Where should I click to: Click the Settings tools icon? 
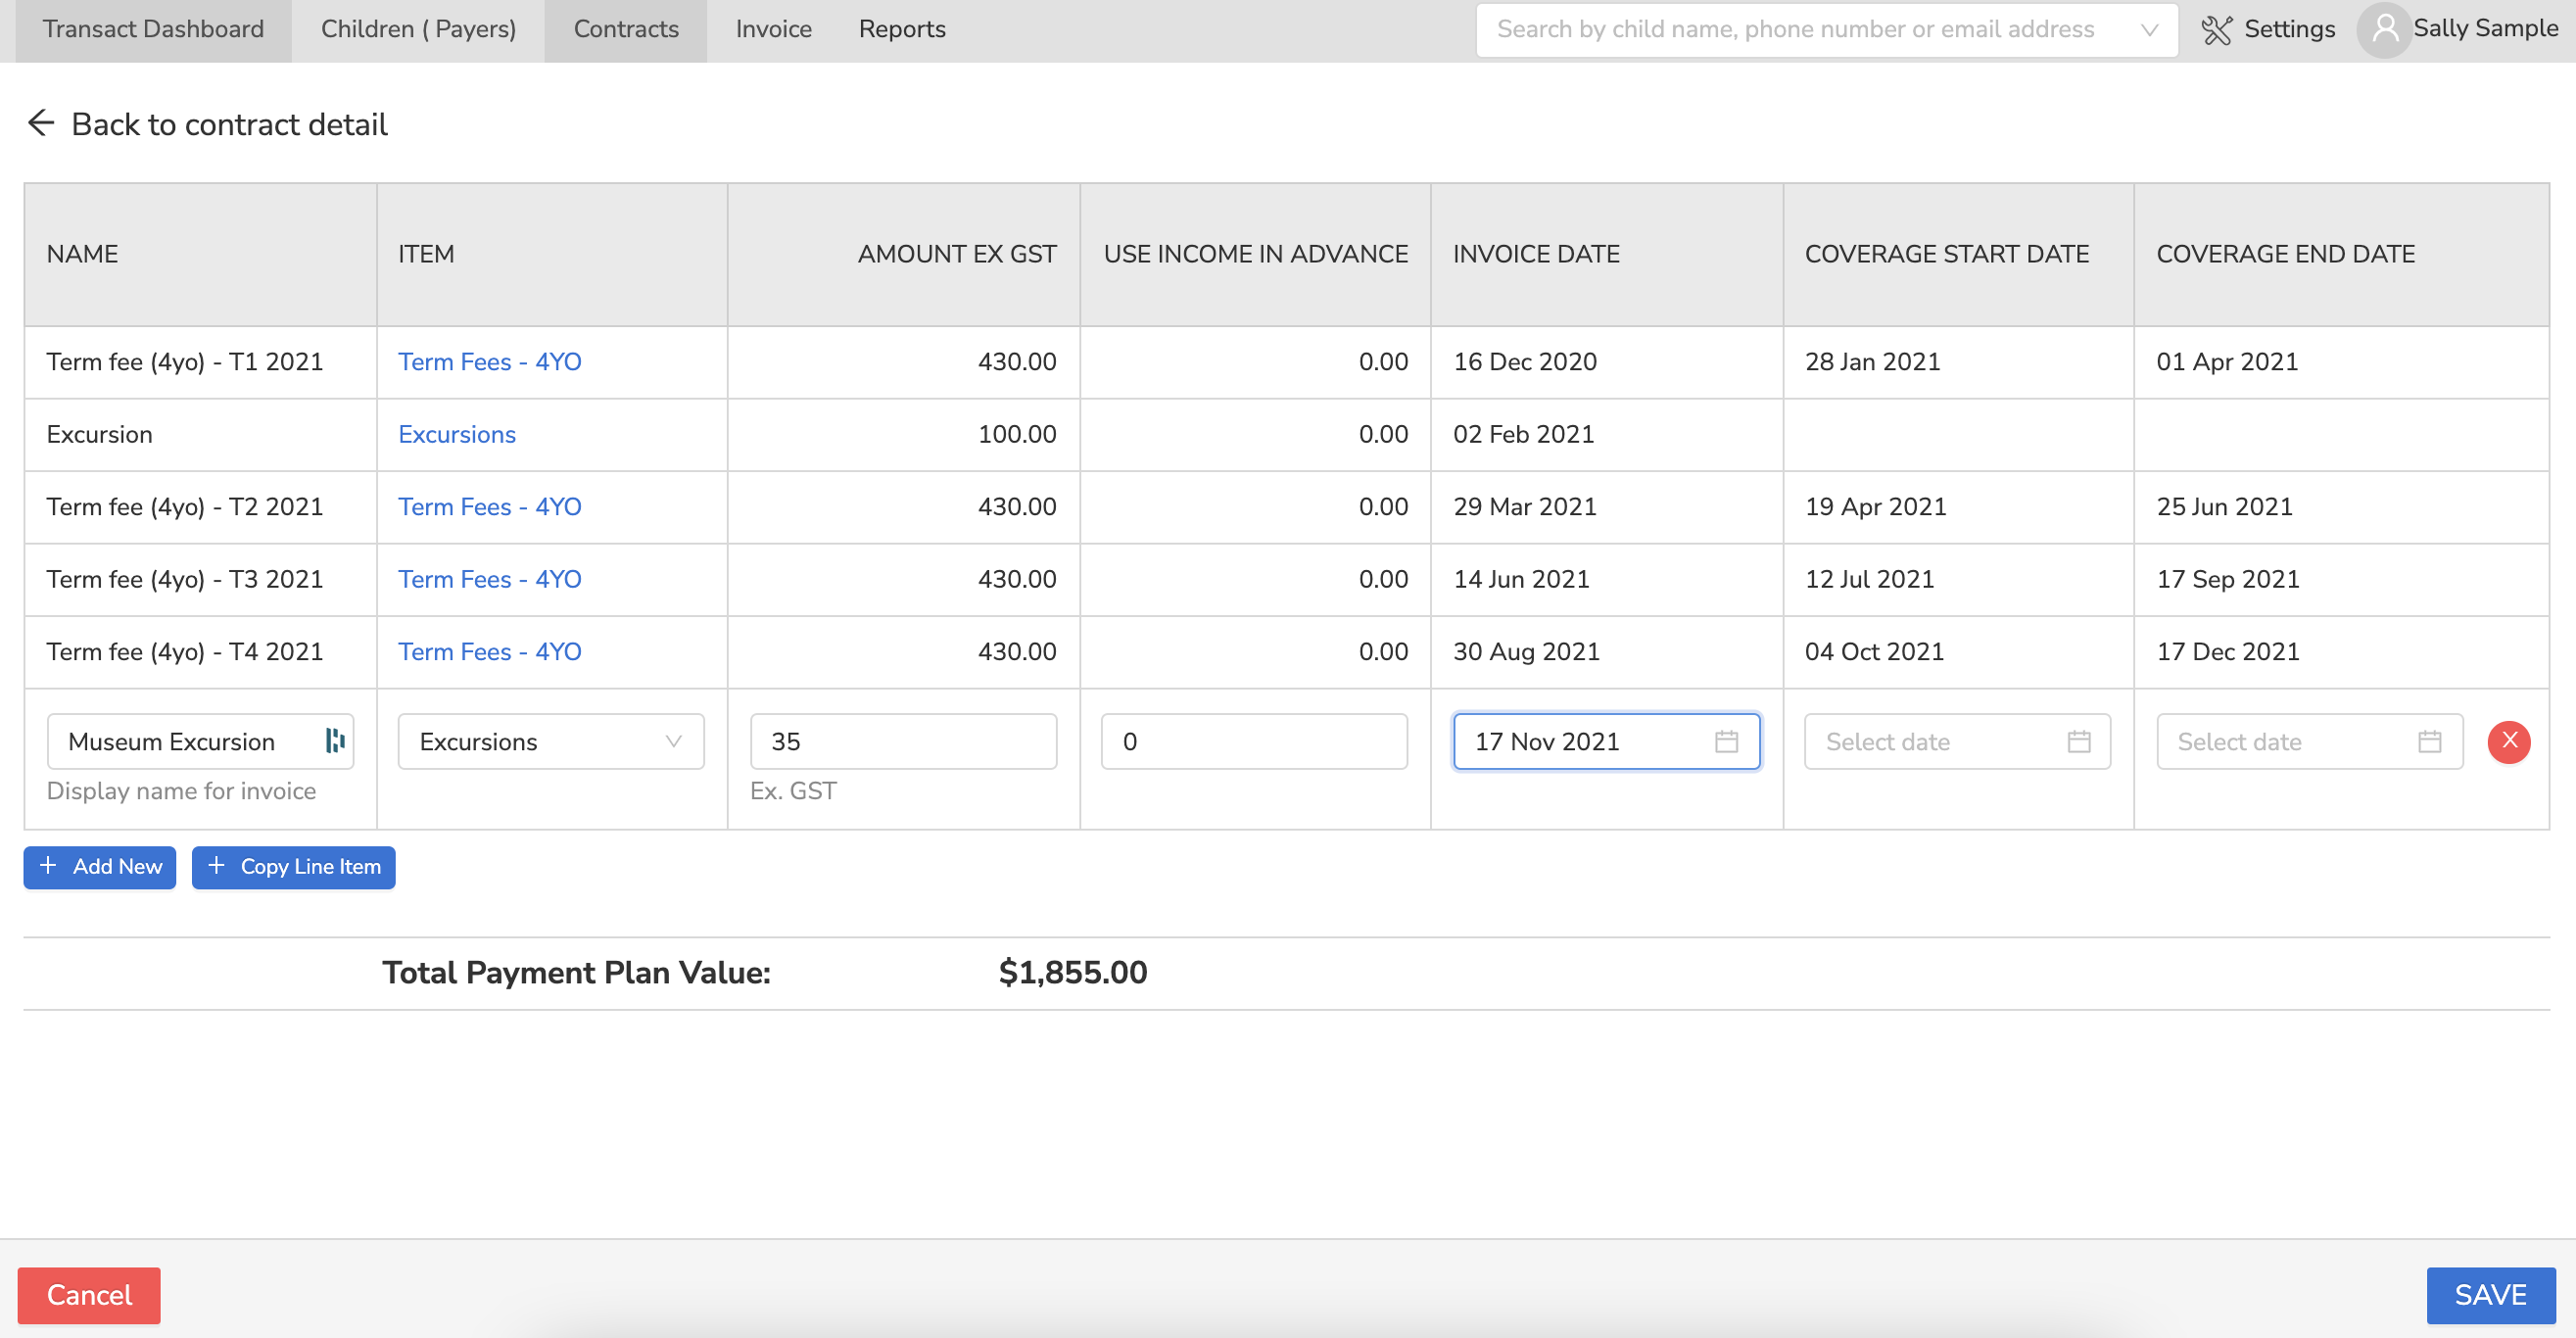tap(2216, 30)
